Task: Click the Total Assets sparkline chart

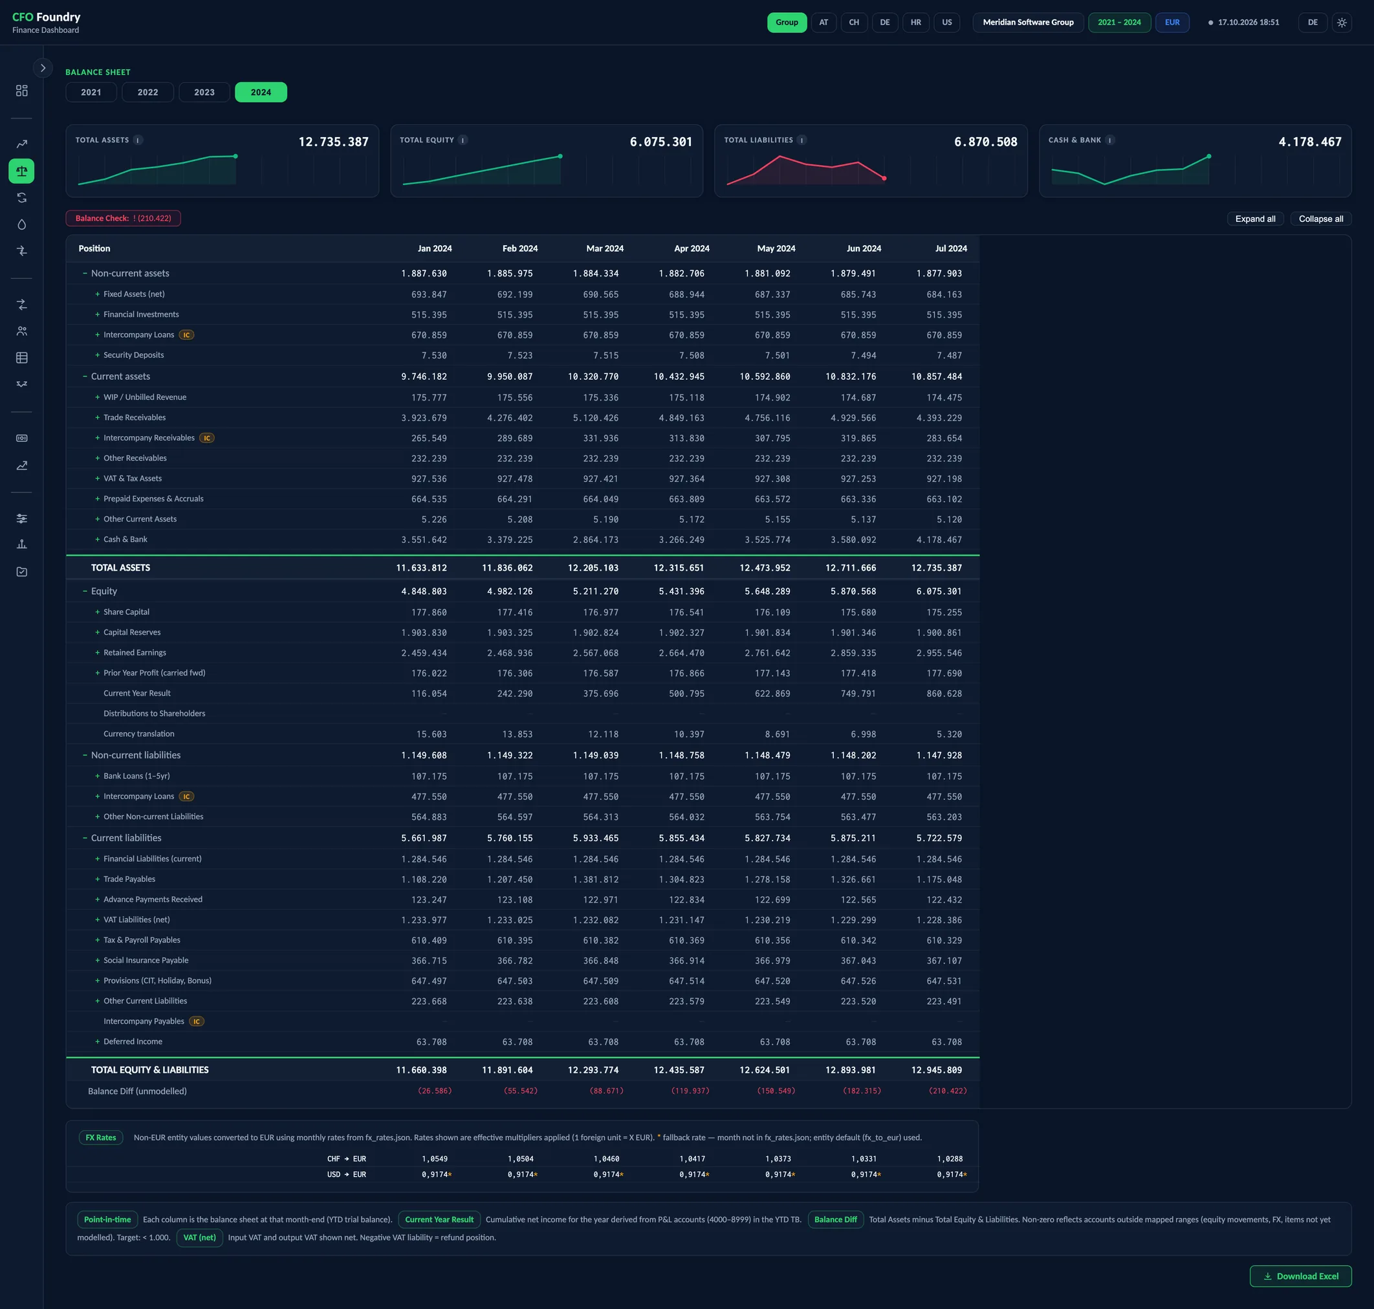Action: pyautogui.click(x=222, y=170)
